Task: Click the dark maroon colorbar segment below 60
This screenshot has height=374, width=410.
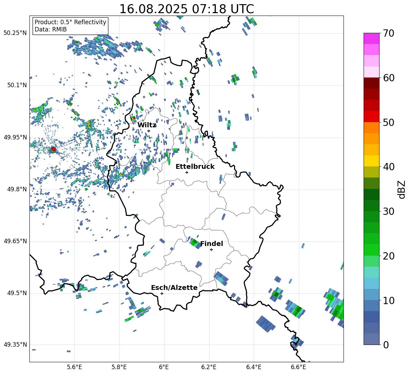Action: click(371, 83)
